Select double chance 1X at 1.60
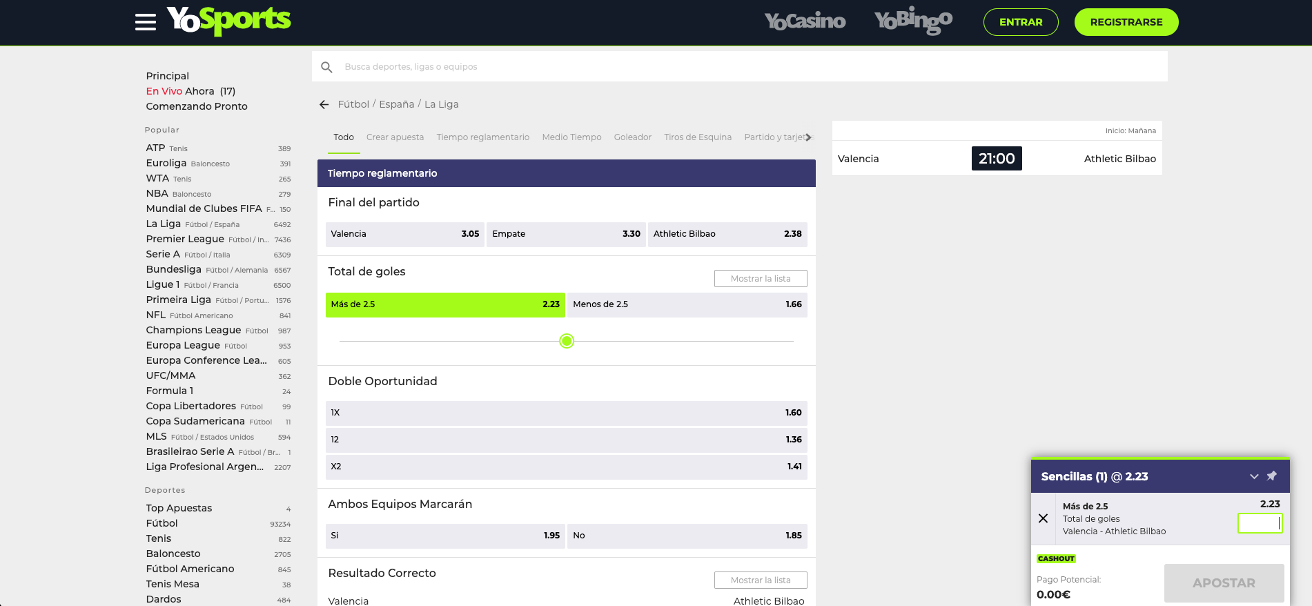This screenshot has width=1312, height=606. point(567,413)
